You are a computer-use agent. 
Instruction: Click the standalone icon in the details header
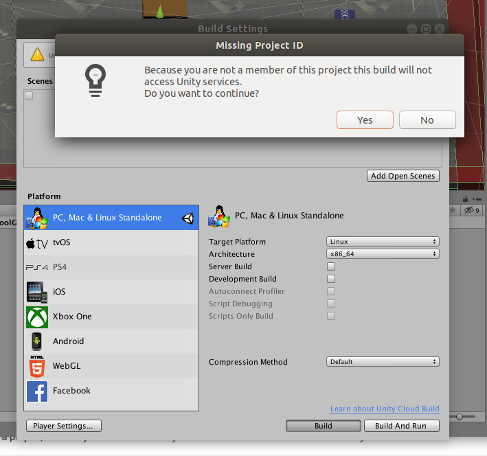click(x=219, y=216)
